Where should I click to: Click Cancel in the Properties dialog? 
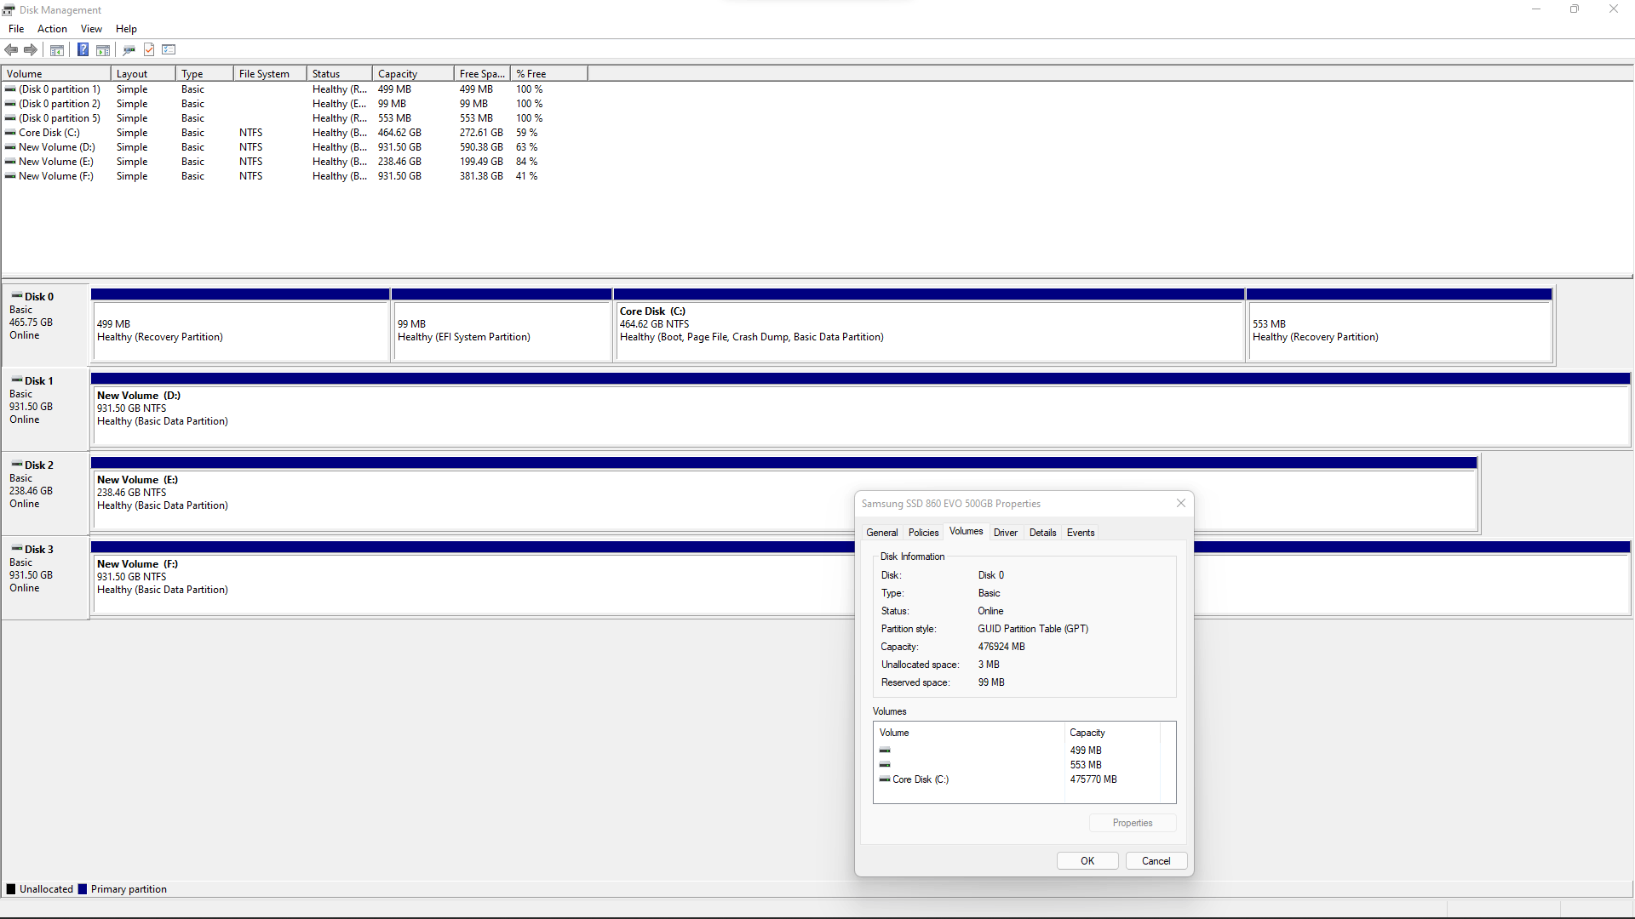[x=1156, y=861]
